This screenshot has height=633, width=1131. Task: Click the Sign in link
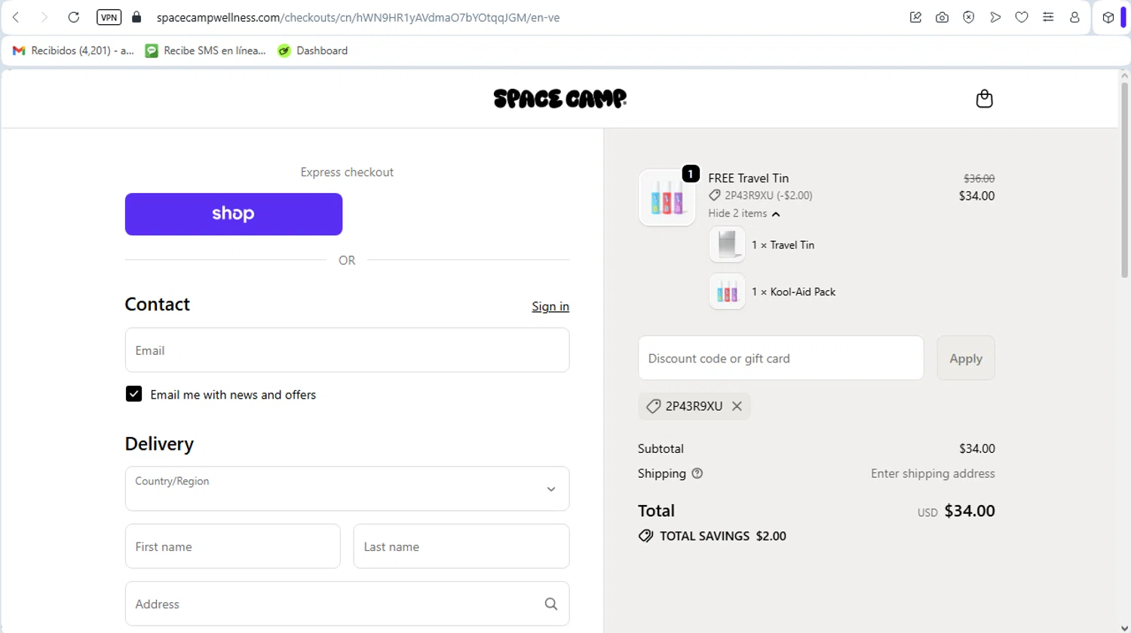(x=550, y=306)
